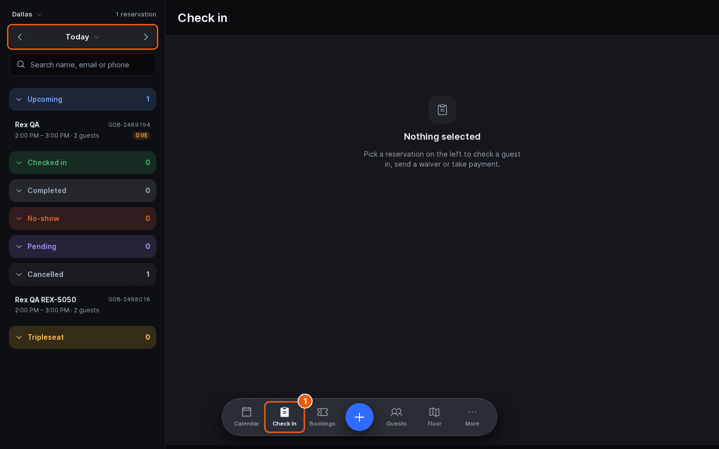Select the Rex QA REX-5050 cancelled reservation

(82, 304)
